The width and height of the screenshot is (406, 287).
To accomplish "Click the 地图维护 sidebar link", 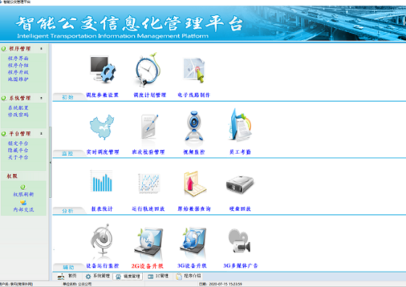I will click(x=18, y=79).
